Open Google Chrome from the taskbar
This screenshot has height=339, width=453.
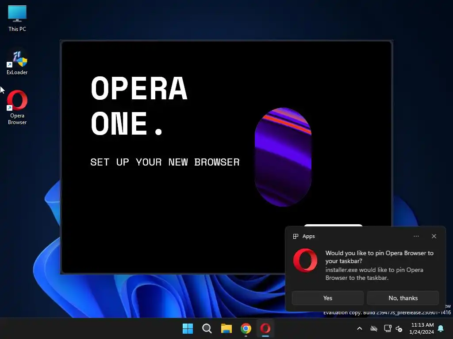[246, 328]
